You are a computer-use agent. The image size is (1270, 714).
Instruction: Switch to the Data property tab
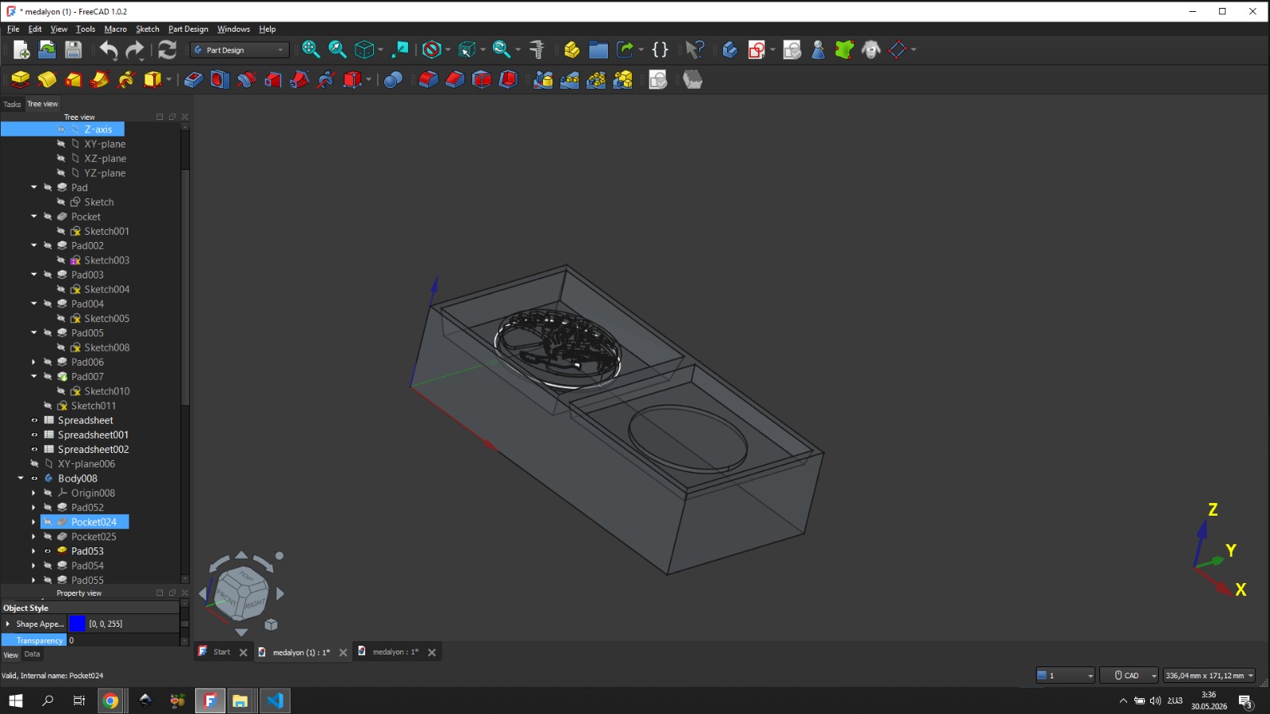point(32,654)
